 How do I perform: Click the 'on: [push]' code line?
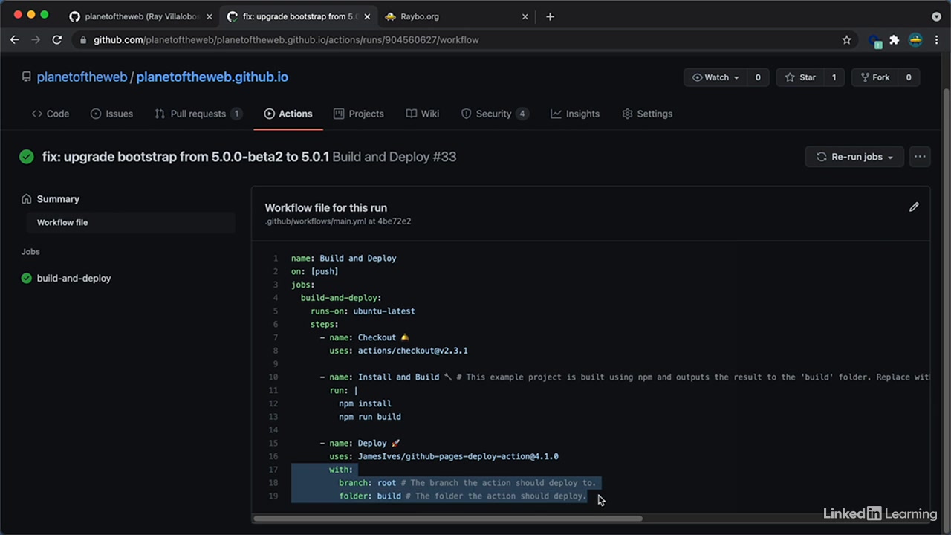pos(315,272)
